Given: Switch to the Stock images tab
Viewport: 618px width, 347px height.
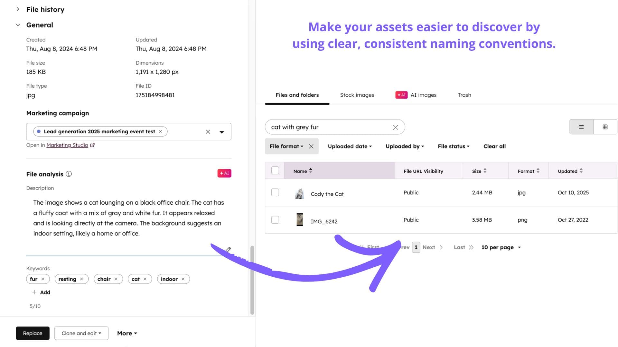Looking at the screenshot, I should (x=357, y=95).
